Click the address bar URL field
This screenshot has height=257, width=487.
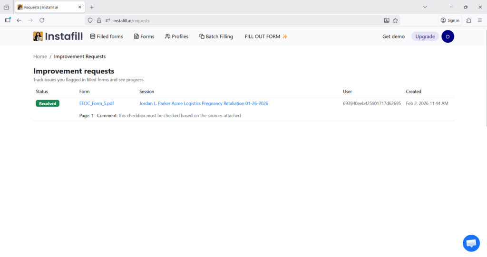point(238,20)
